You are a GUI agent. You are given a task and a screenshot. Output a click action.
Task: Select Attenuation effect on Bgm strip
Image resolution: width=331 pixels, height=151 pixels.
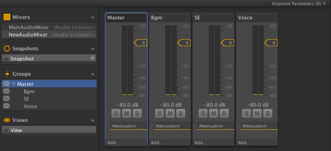[172, 126]
